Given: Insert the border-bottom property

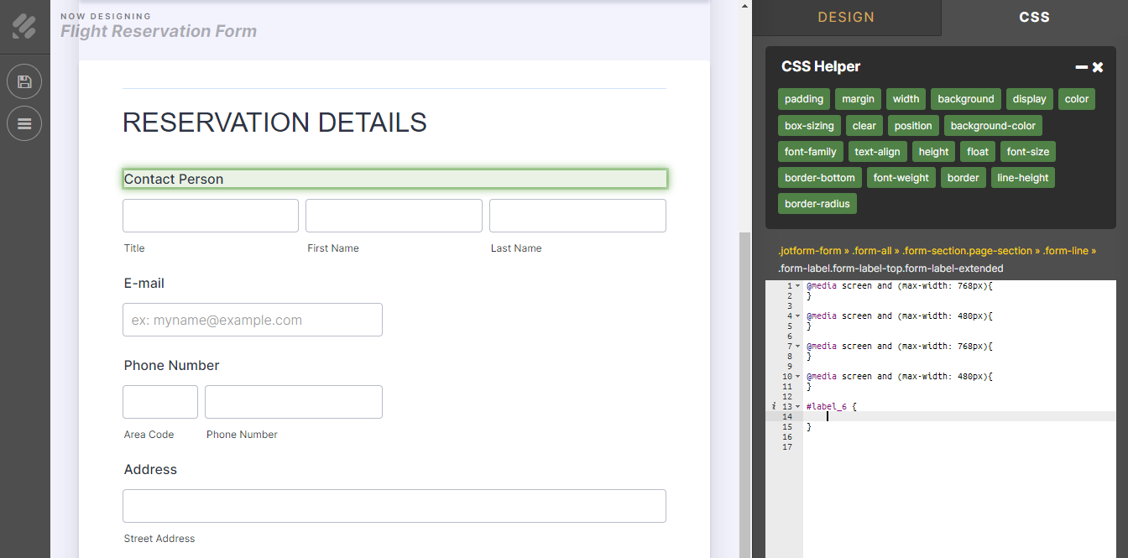Looking at the screenshot, I should tap(820, 178).
